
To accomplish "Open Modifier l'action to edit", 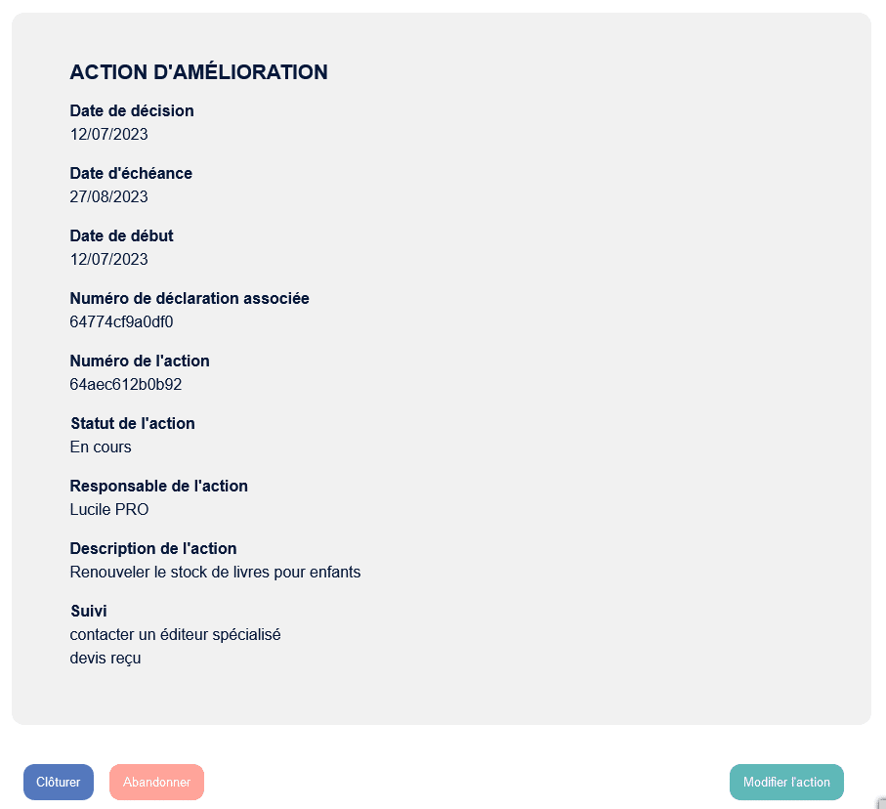I will (786, 782).
